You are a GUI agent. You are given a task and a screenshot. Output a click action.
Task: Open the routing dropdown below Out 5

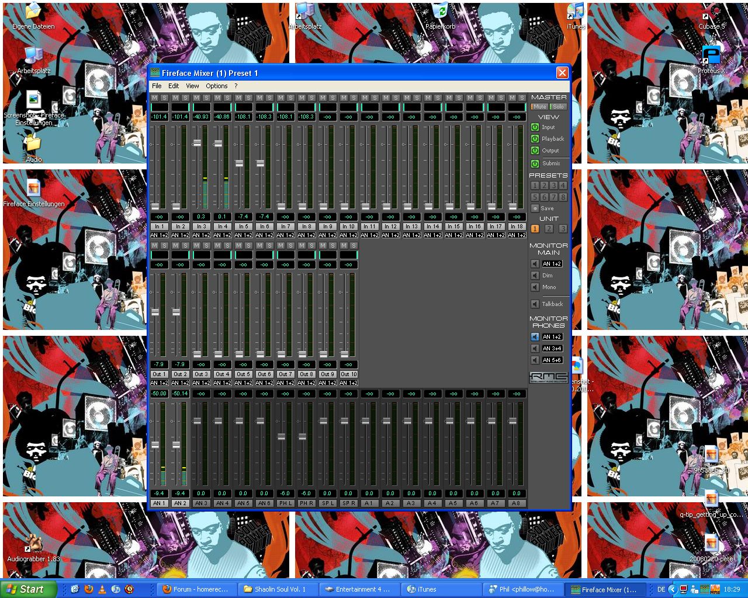point(243,383)
